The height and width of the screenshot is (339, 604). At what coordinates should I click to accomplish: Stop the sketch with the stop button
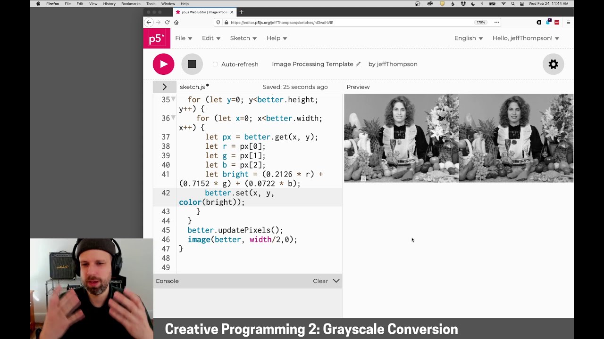[x=192, y=64]
